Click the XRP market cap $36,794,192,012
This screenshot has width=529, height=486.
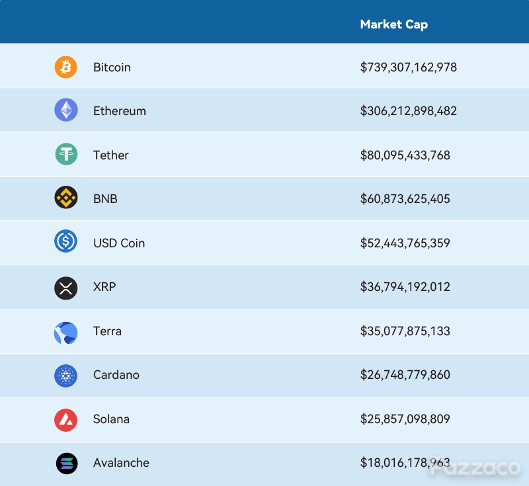(405, 287)
